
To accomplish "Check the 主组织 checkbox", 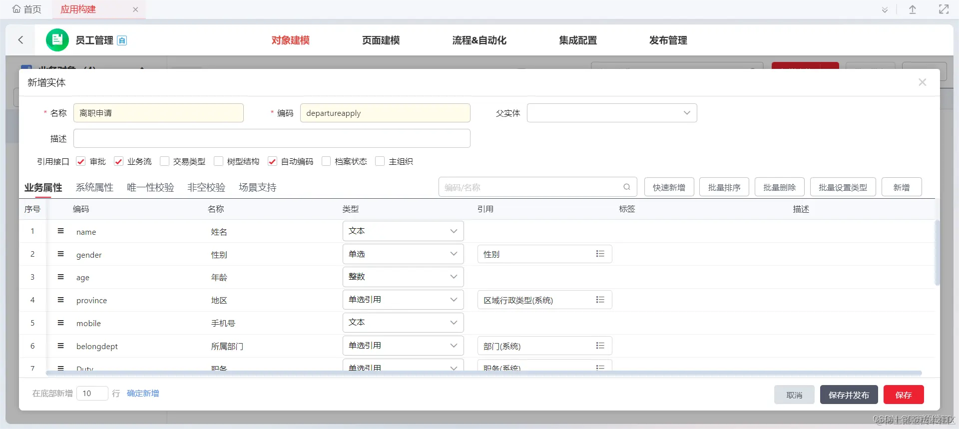I will click(x=380, y=161).
